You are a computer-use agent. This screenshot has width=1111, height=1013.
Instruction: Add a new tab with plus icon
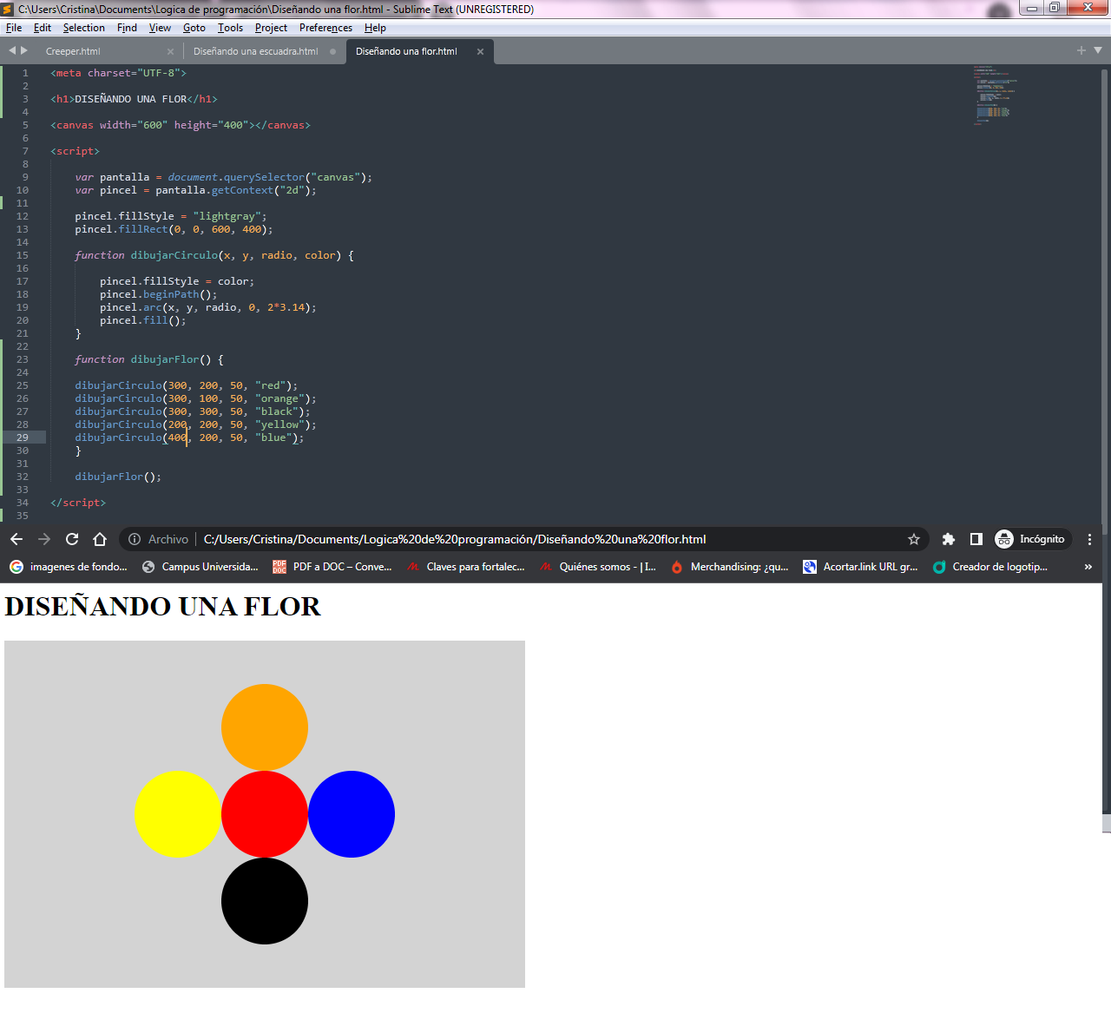1081,50
